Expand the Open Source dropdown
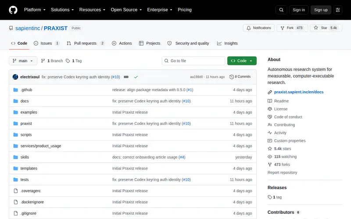The image size is (351, 219). (126, 10)
